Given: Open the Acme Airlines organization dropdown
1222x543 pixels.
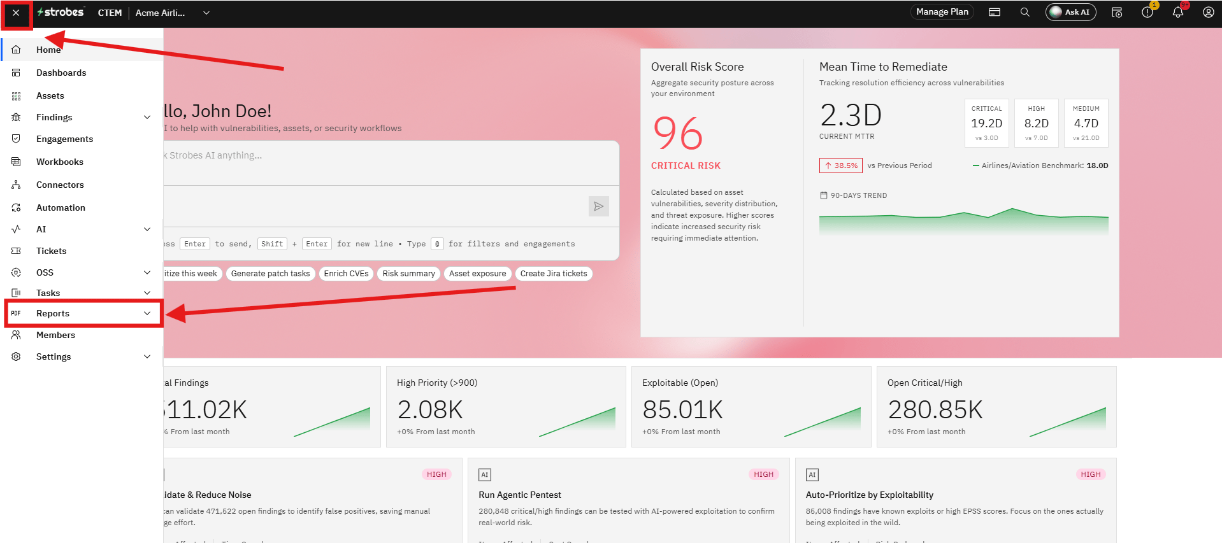Looking at the screenshot, I should point(173,13).
